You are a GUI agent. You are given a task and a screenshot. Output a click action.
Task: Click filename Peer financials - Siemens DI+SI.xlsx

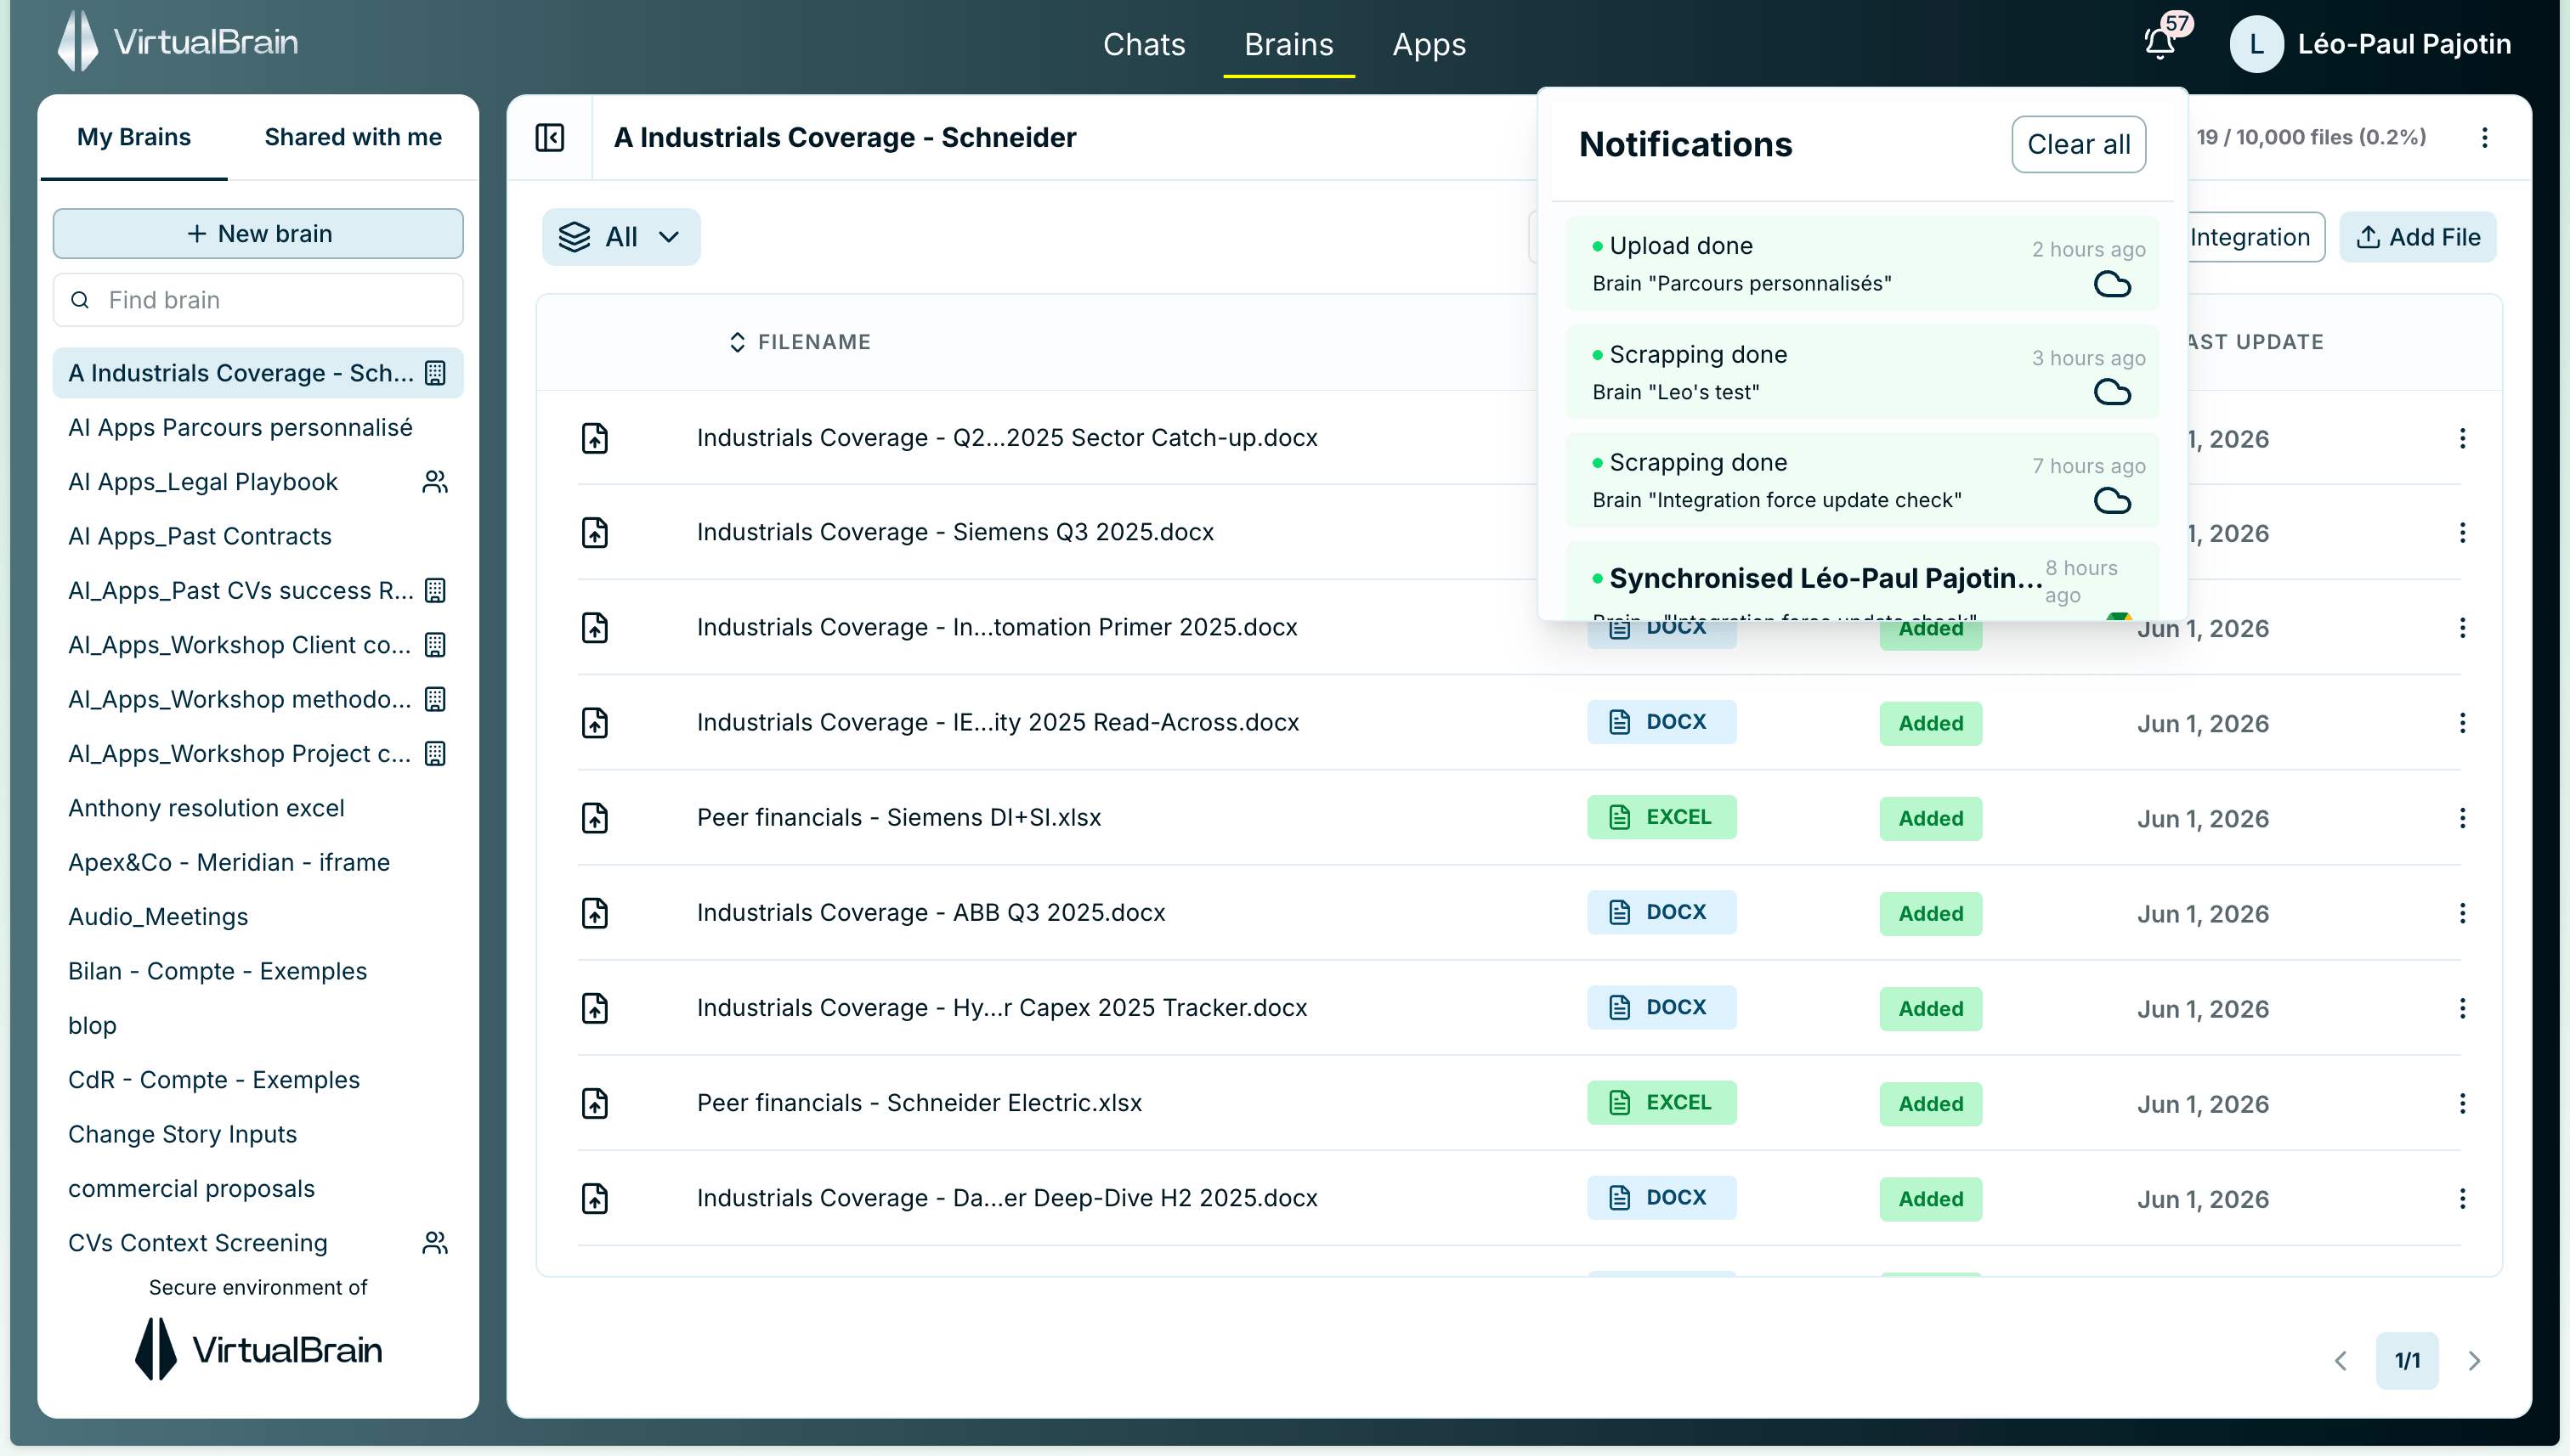tap(899, 818)
